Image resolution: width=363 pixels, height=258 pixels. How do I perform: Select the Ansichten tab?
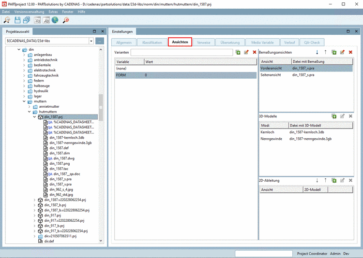pyautogui.click(x=180, y=42)
